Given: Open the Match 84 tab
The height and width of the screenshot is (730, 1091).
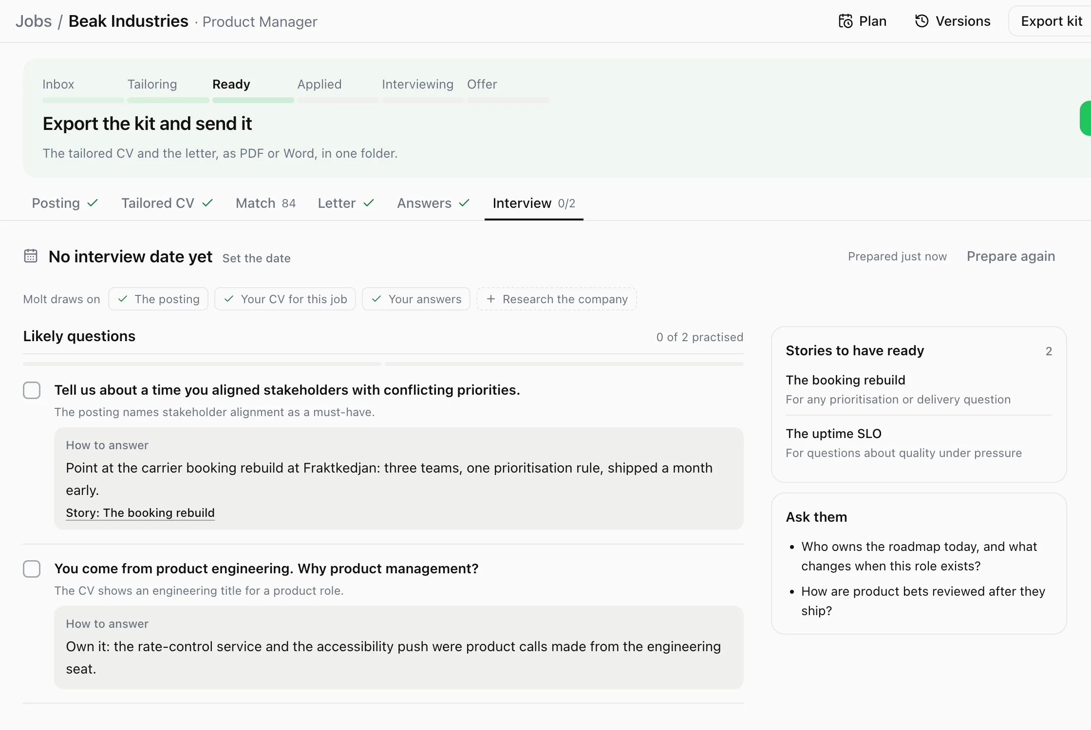Looking at the screenshot, I should 265,203.
